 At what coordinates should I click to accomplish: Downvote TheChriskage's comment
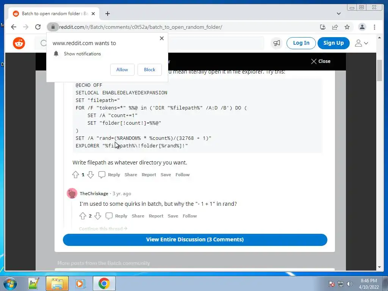(98, 216)
